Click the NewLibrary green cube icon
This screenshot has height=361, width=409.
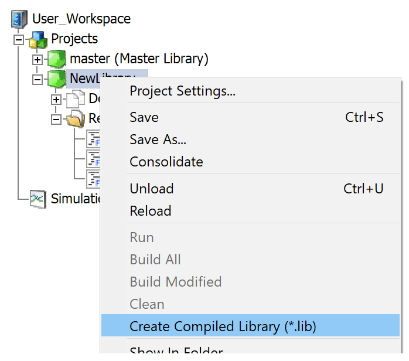pyautogui.click(x=57, y=79)
